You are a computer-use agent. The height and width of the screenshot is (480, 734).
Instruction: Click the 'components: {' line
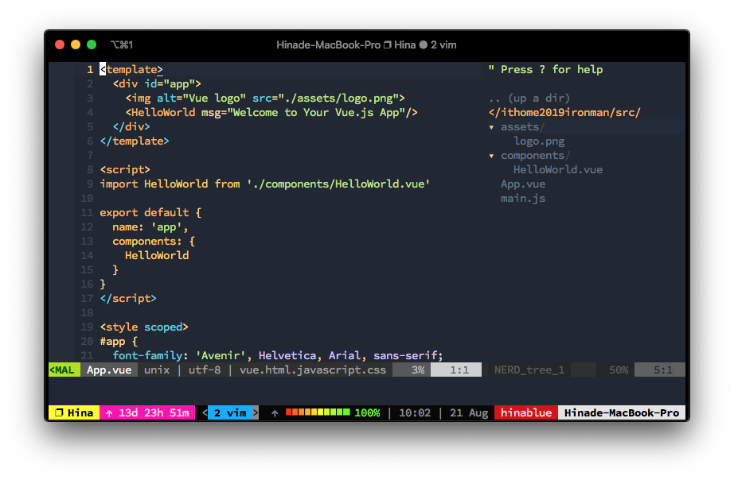(154, 242)
